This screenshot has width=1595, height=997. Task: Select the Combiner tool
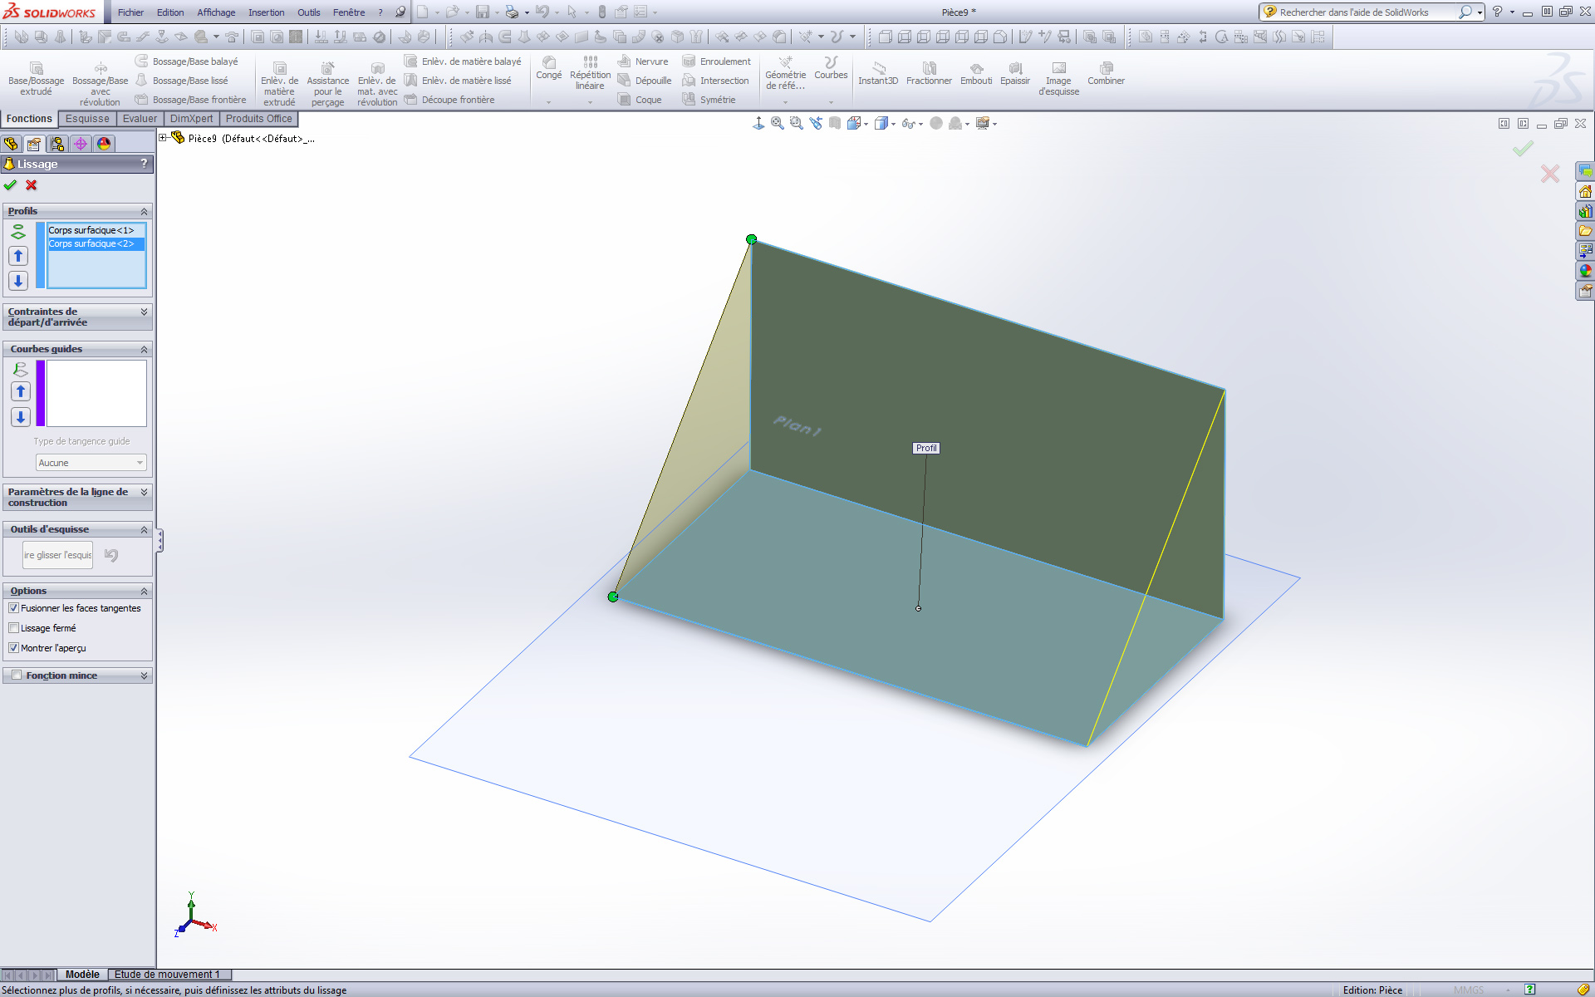[1106, 73]
